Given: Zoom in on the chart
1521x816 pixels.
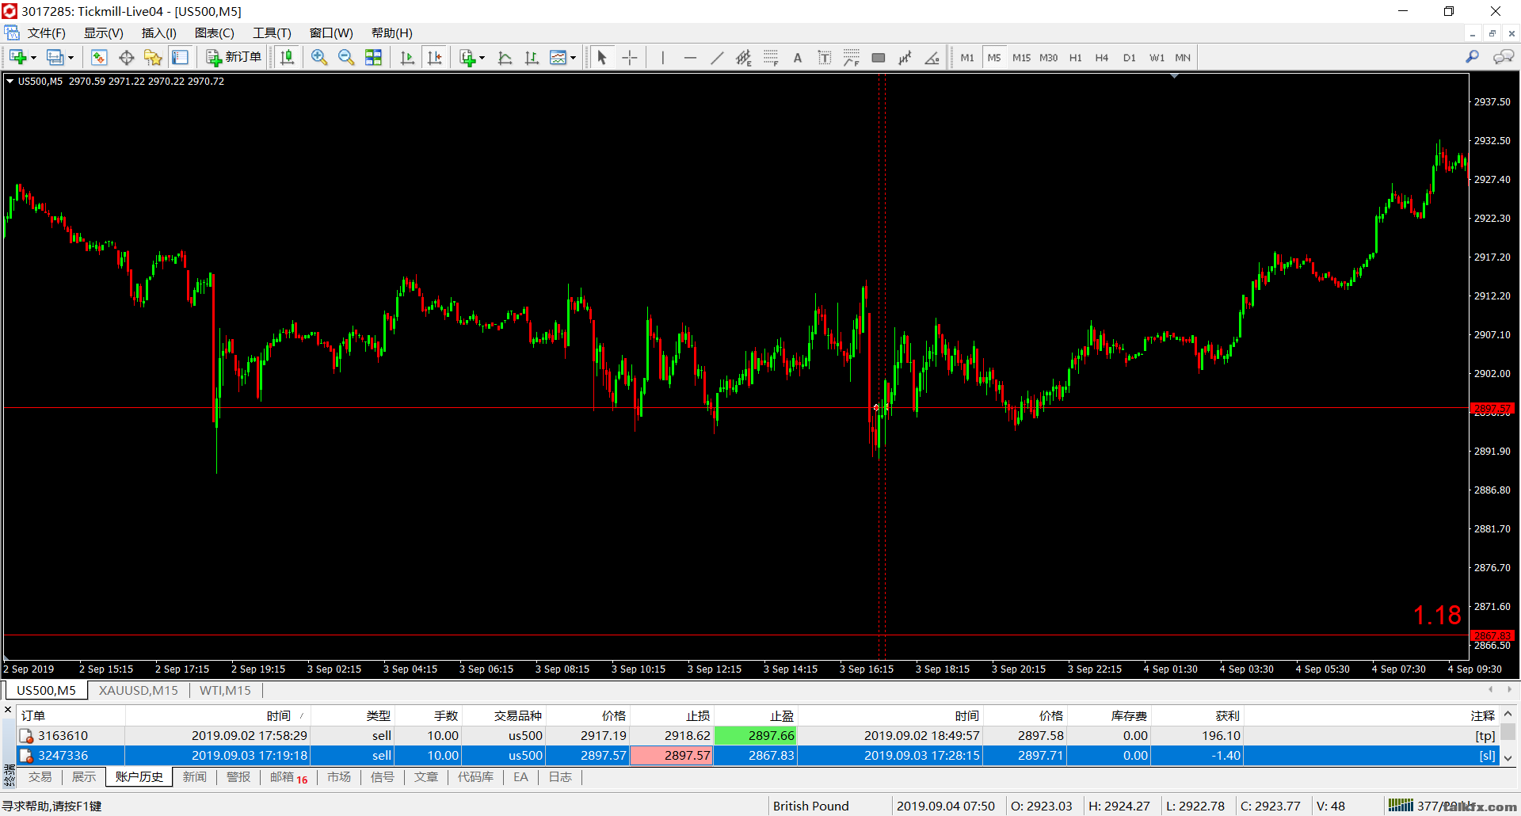Looking at the screenshot, I should [319, 57].
